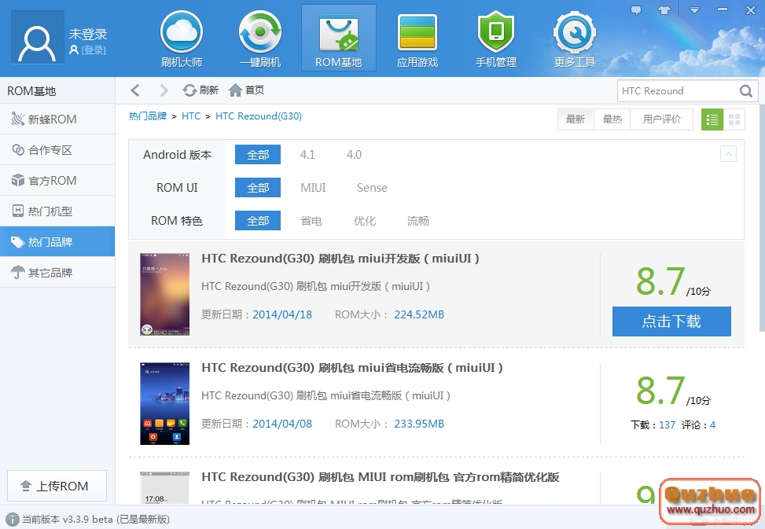765x529 pixels.
Task: Switch to list view layout
Action: tap(712, 119)
